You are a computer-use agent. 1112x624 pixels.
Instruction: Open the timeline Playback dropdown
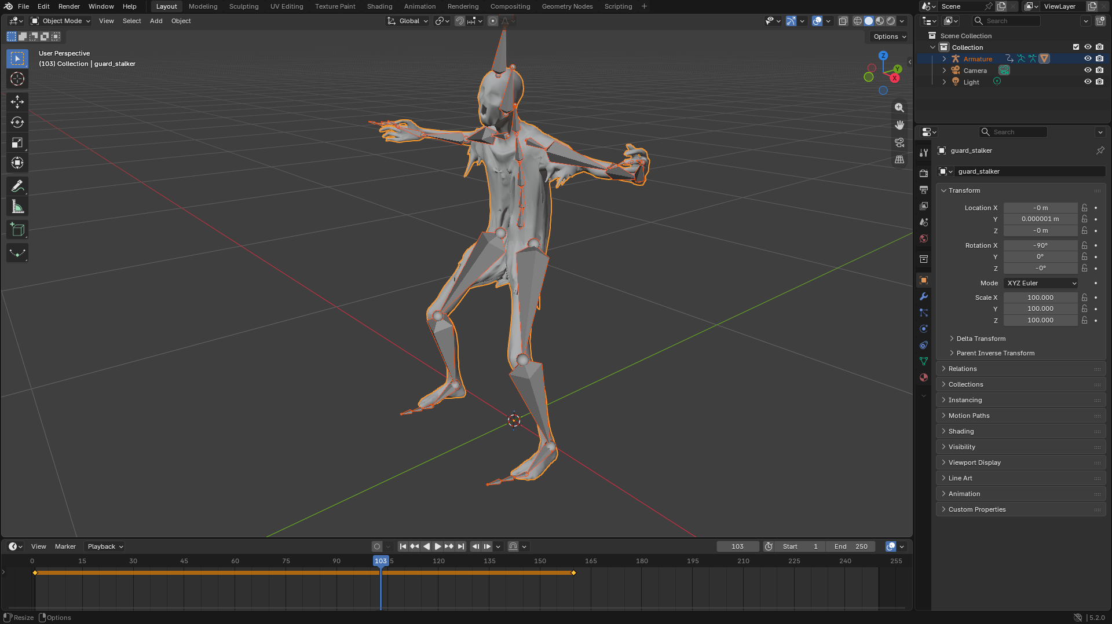[x=105, y=546]
